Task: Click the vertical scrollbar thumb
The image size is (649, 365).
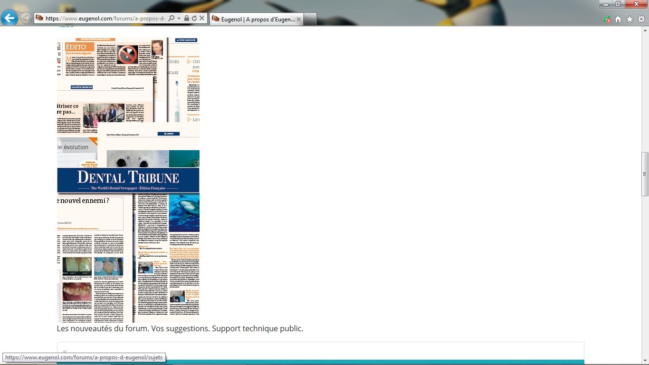Action: (645, 174)
